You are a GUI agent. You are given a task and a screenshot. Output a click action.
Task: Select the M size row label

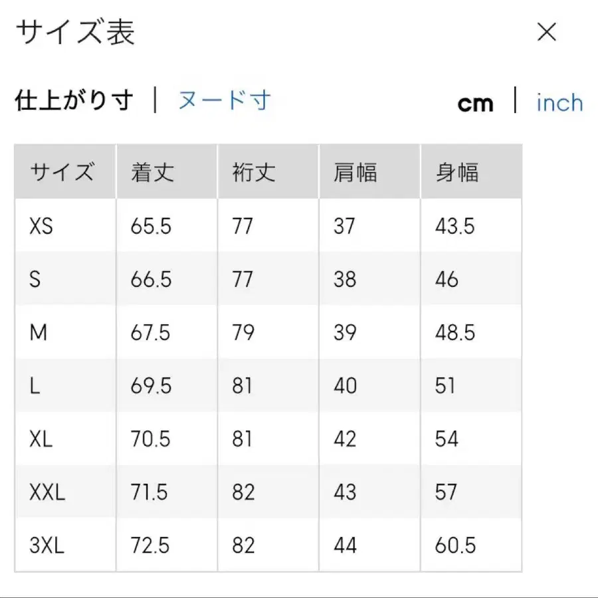coord(39,332)
